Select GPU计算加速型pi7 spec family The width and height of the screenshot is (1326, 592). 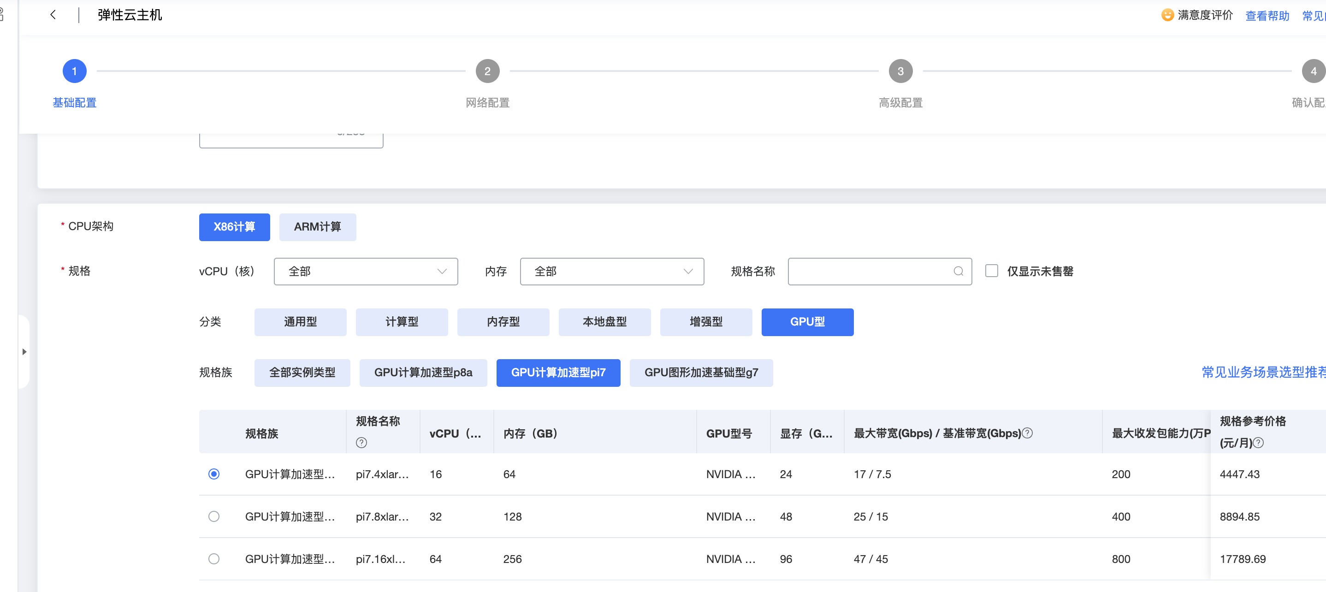point(558,373)
